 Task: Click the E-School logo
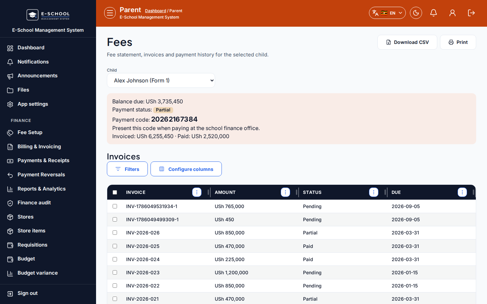coord(48,15)
